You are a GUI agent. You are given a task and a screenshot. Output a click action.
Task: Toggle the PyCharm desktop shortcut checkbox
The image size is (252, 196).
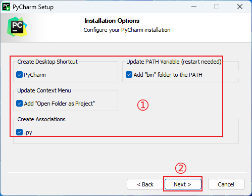(x=19, y=75)
